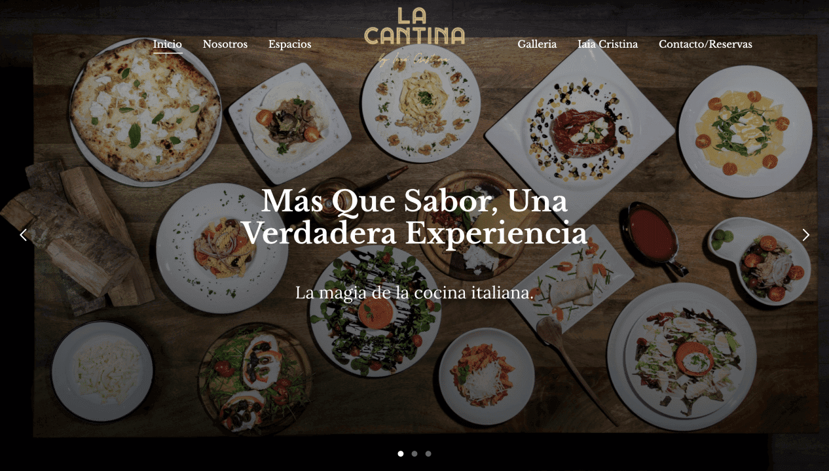Open Contacto/Reservas link

pos(705,44)
